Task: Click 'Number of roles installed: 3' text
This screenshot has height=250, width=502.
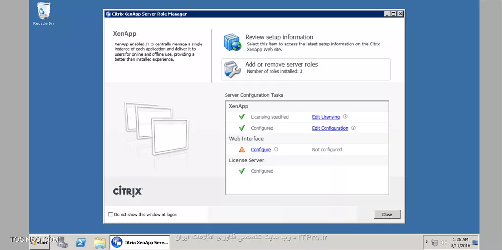Action: [x=275, y=71]
